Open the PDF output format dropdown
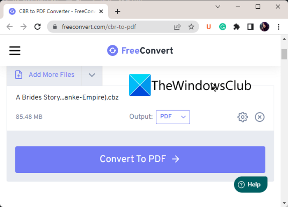Viewport: 288px width, 207px height. tap(173, 117)
